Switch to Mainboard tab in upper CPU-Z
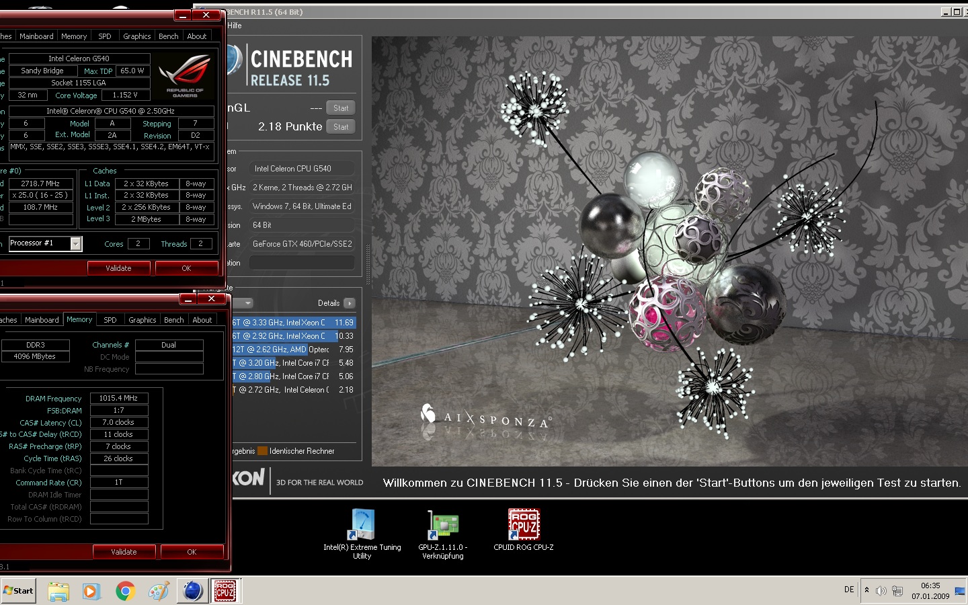The image size is (968, 605). coord(36,36)
